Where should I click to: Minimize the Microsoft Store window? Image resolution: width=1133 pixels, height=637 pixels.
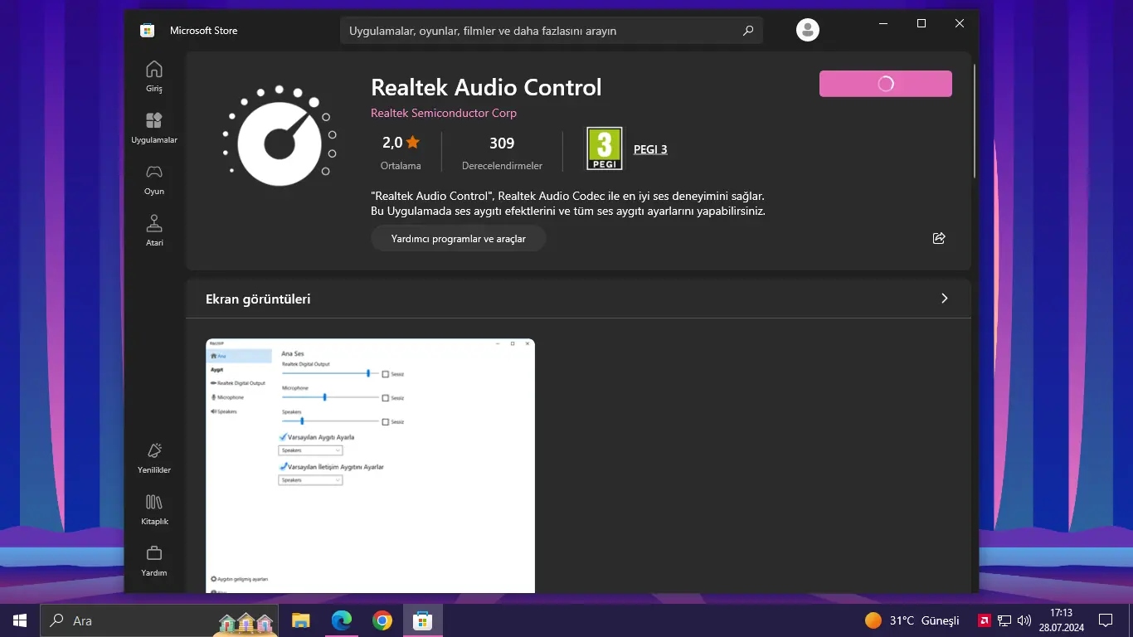click(x=883, y=24)
